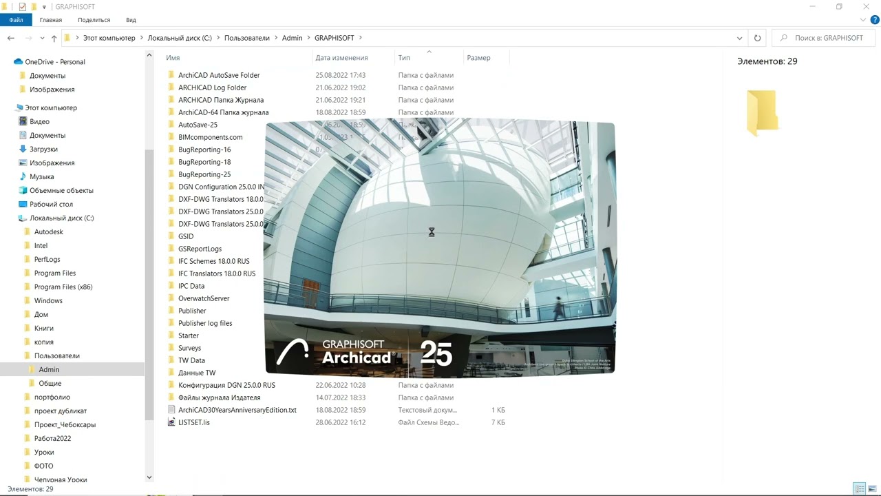
Task: Select Общие under Пользователи in sidebar
Action: (x=50, y=384)
